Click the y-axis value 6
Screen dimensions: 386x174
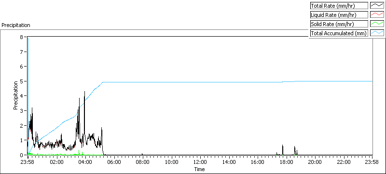pos(21,67)
